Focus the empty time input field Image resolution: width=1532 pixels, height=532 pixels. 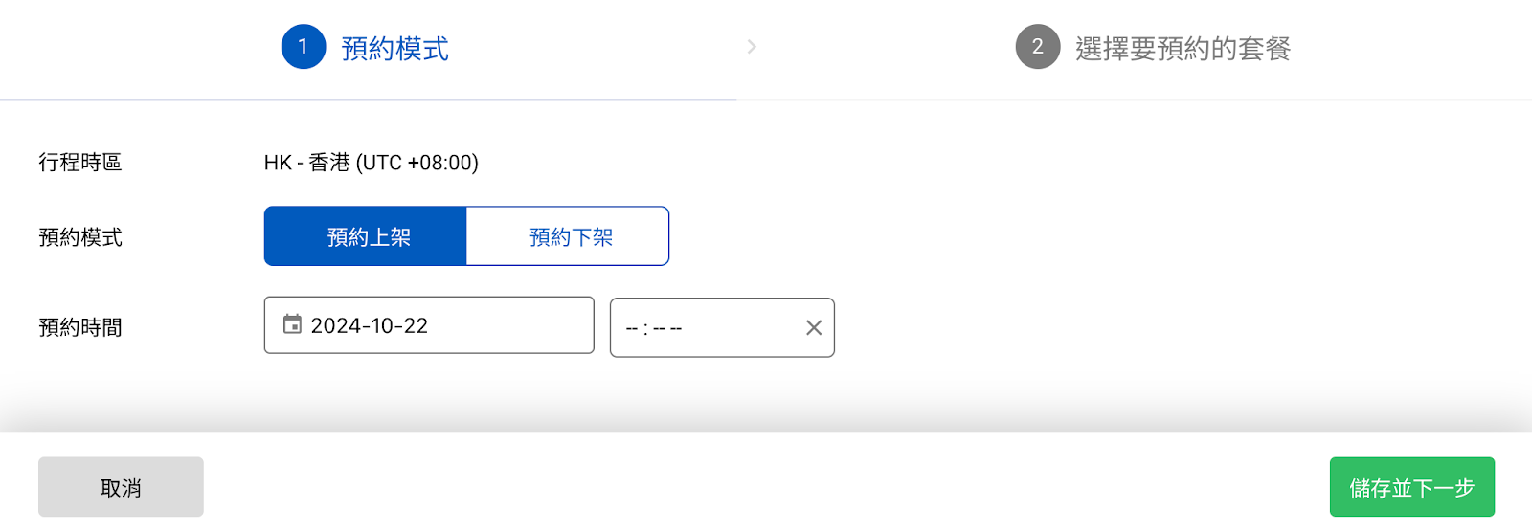722,328
